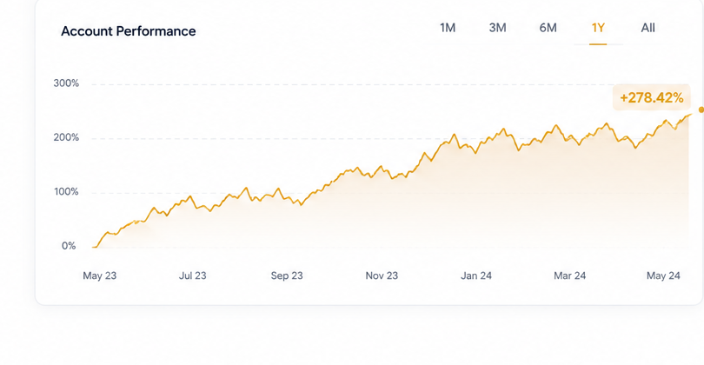
Task: Click the +278.42% performance badge
Action: click(x=652, y=97)
